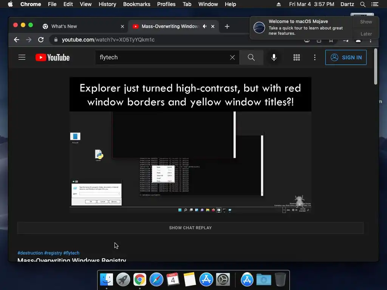
Task: Clear the flytech search text
Action: coord(232,57)
